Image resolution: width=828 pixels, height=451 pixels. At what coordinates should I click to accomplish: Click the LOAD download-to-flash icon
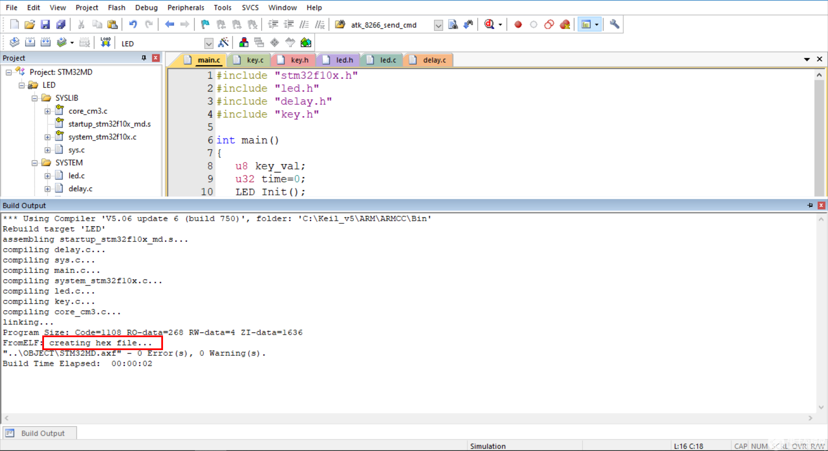coord(105,43)
